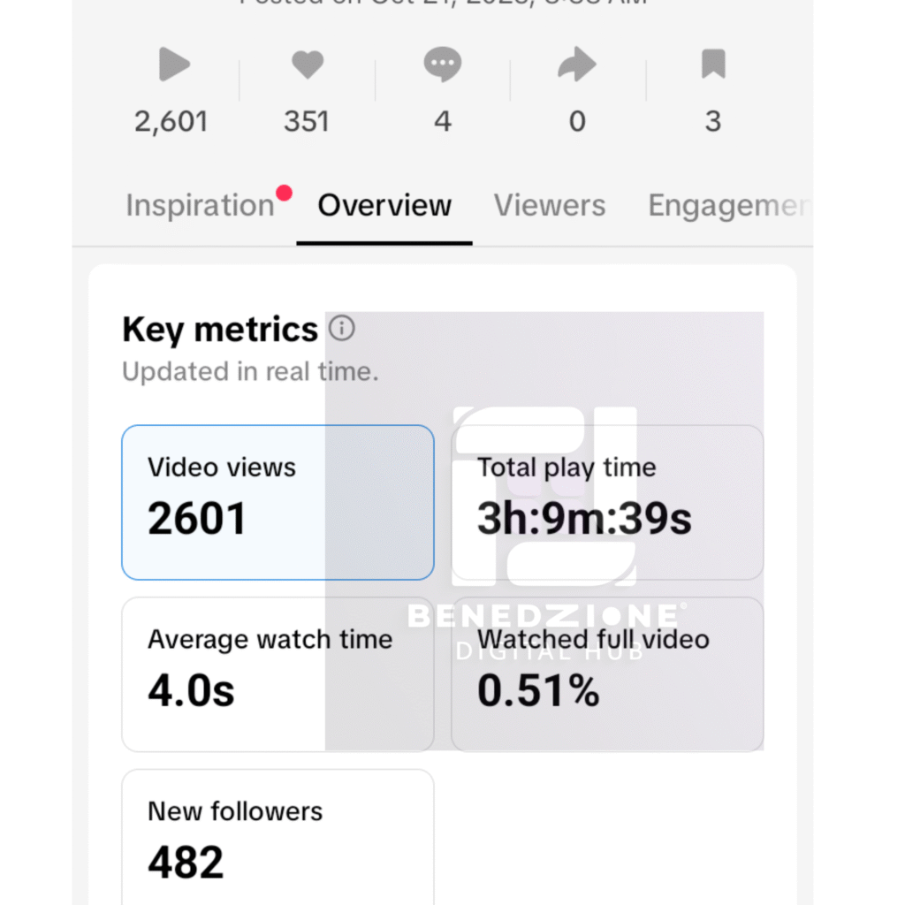Viewport: 905px width, 905px height.
Task: Open the New followers metric card
Action: click(278, 835)
